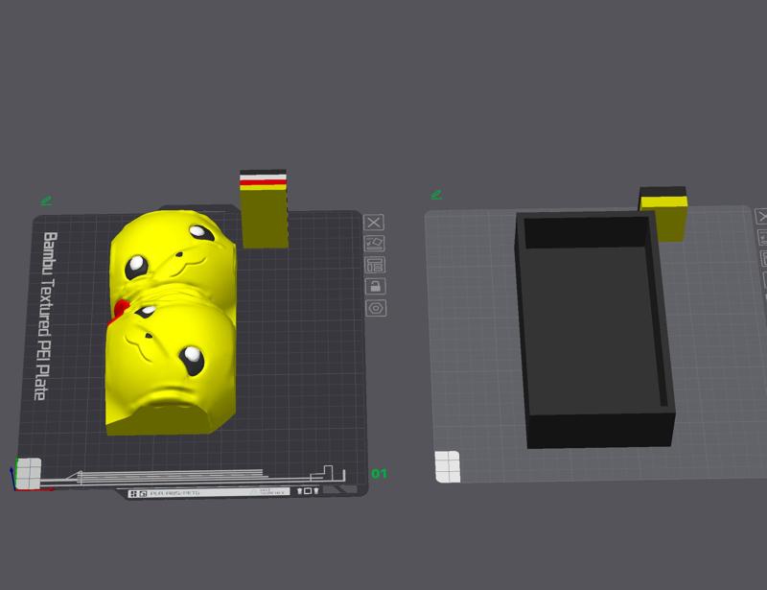
Task: Click the red cheek of the Pikachu model
Action: (x=119, y=310)
